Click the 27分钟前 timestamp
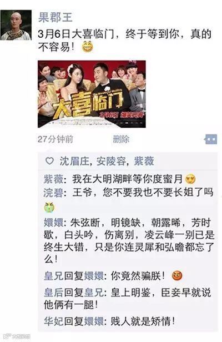Screen dimensions: 222x342 (x=56, y=139)
